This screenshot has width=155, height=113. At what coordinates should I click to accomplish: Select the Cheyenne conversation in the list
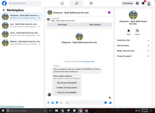pyautogui.click(x=22, y=17)
